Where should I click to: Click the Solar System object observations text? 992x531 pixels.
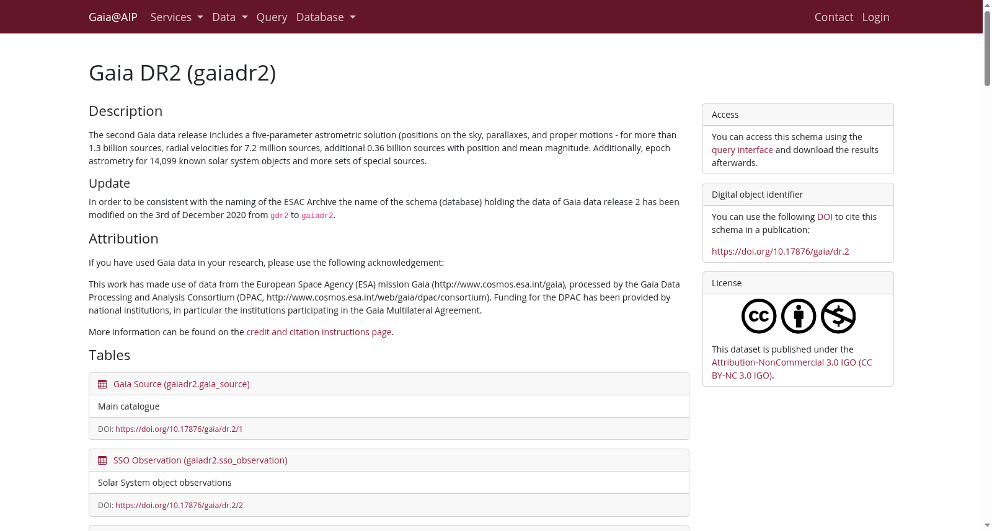pyautogui.click(x=165, y=483)
